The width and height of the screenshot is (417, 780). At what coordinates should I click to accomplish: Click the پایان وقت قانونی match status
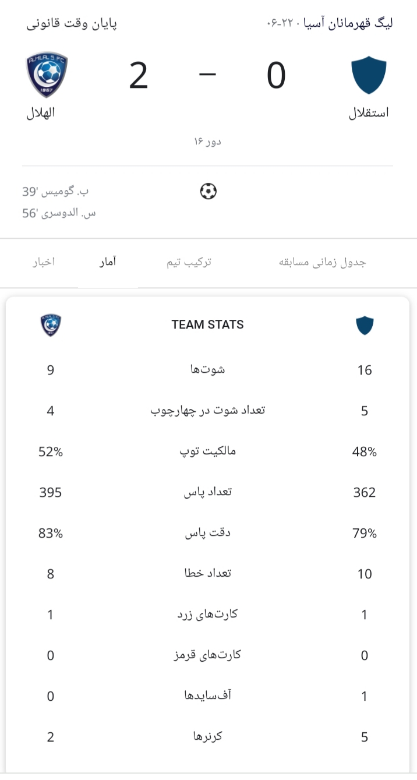[72, 24]
